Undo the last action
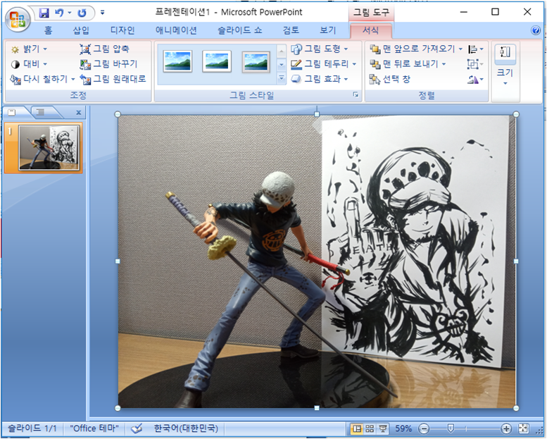Viewport: 547px width, 439px height. click(x=59, y=13)
